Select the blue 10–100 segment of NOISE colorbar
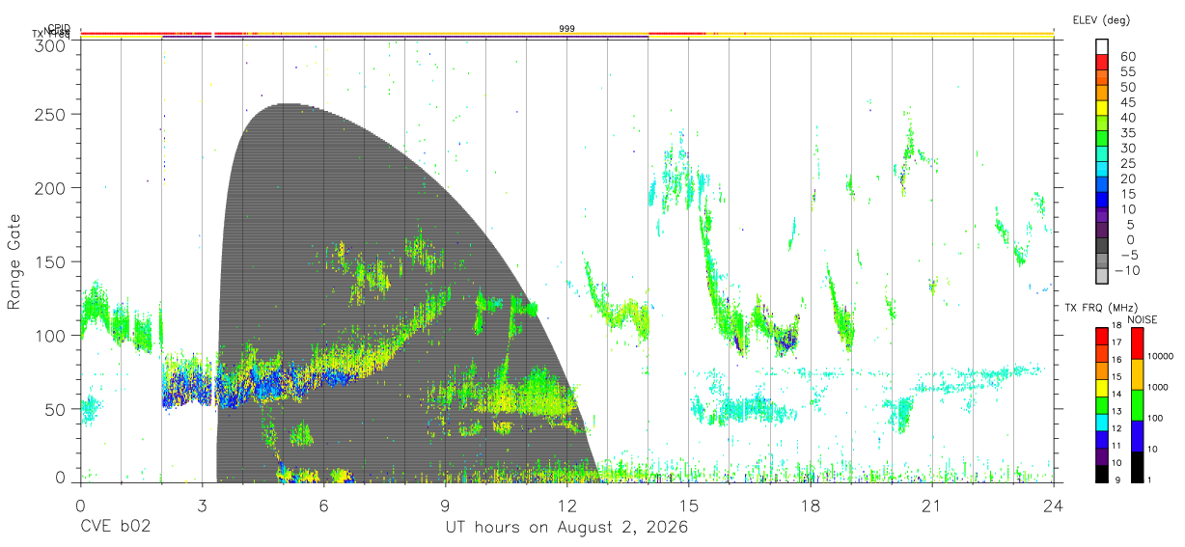This screenshot has height=547, width=1185. (x=1137, y=436)
